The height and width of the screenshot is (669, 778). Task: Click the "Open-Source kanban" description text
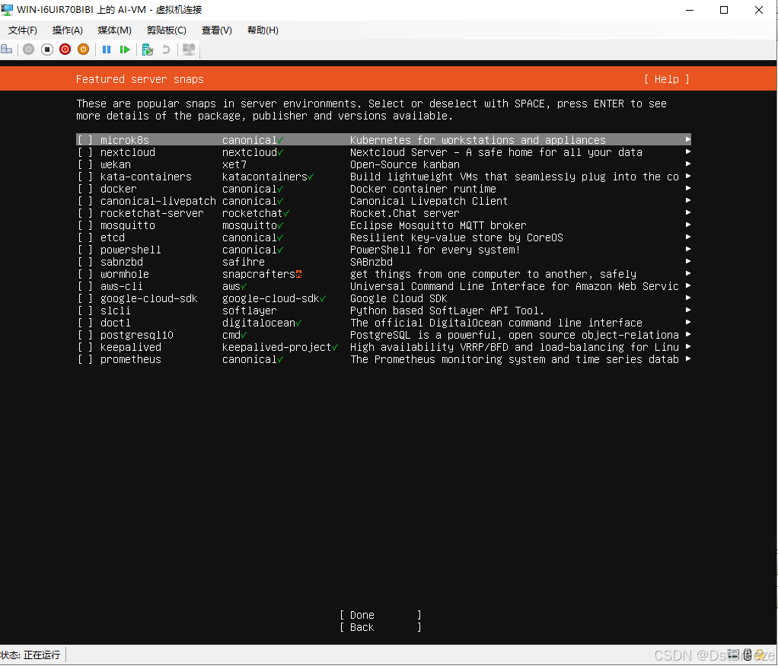click(x=404, y=164)
